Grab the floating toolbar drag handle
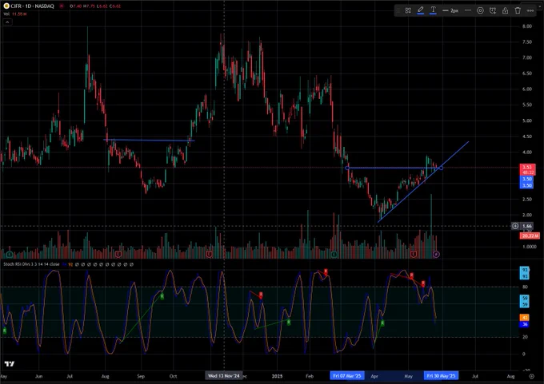544x384 pixels. coord(398,10)
